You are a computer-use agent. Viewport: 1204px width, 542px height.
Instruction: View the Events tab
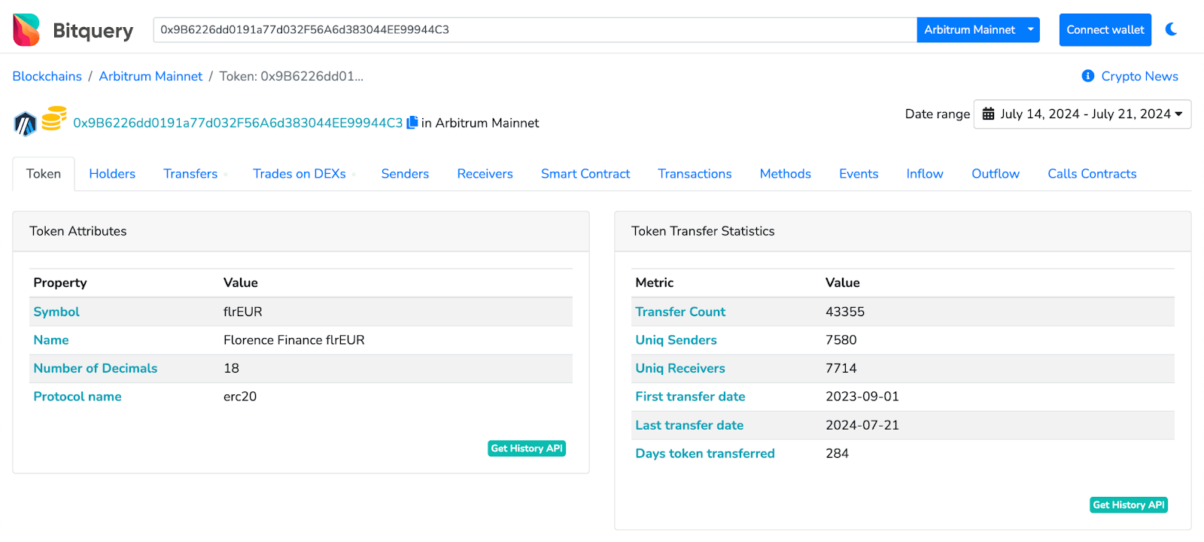pos(859,174)
